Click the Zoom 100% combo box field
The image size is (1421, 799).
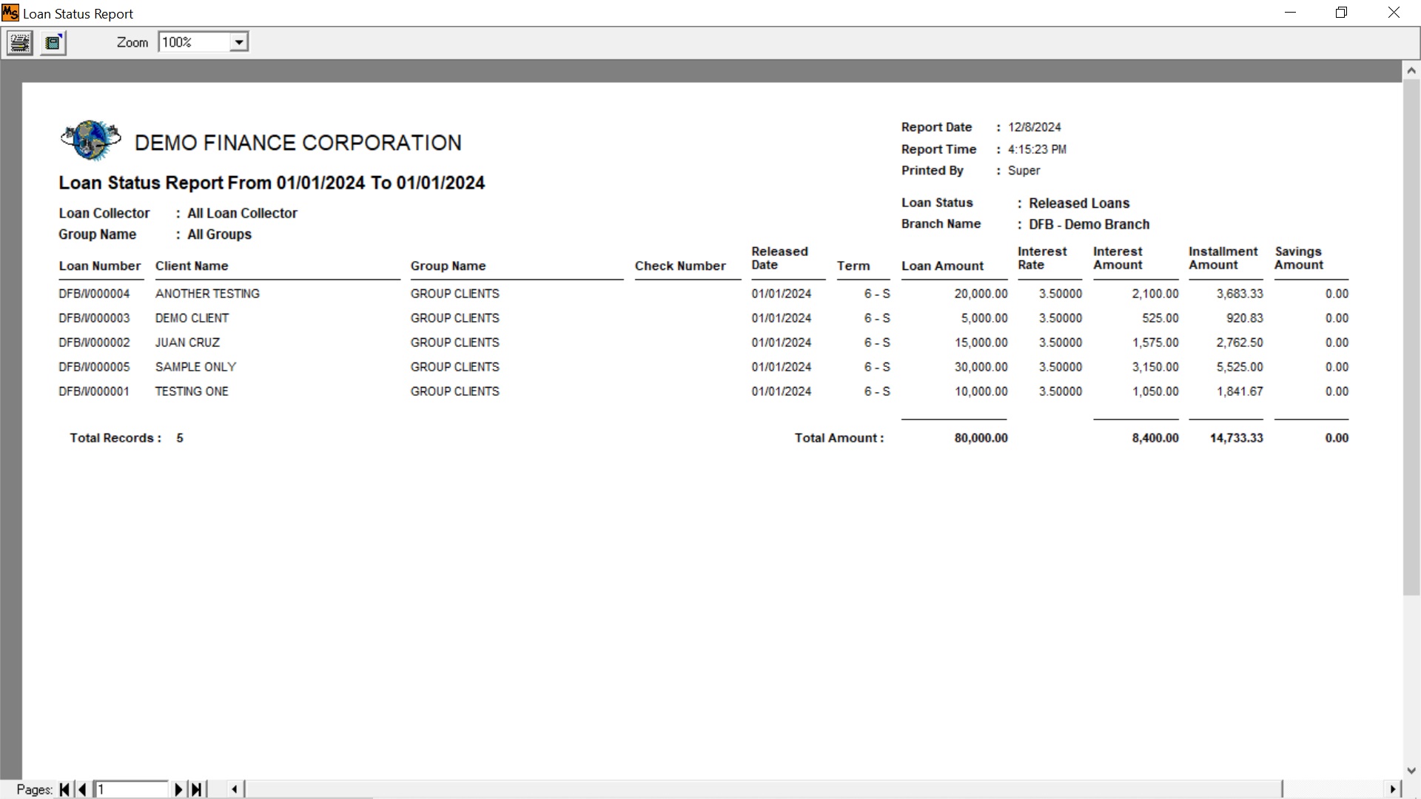[x=194, y=43]
